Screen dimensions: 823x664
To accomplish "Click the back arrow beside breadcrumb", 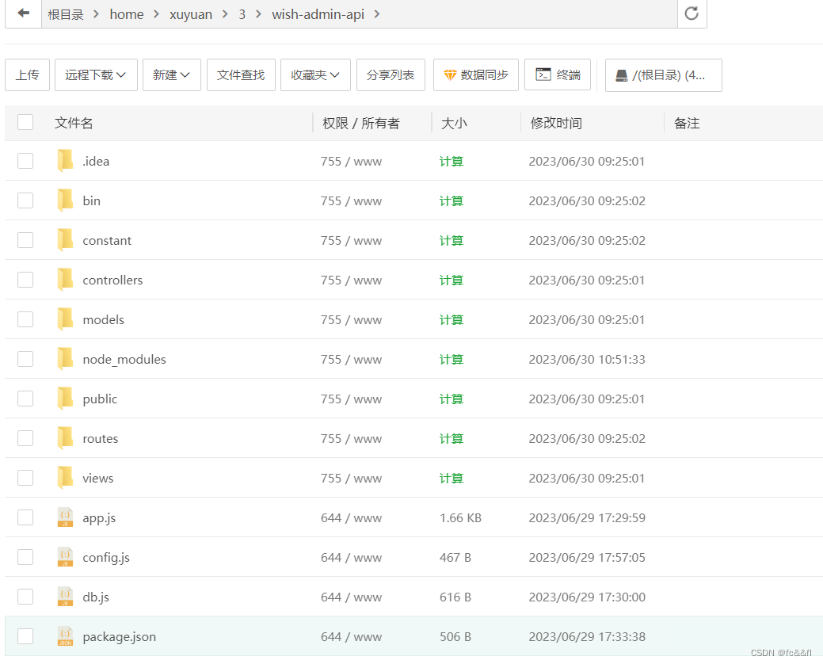I will click(x=22, y=13).
